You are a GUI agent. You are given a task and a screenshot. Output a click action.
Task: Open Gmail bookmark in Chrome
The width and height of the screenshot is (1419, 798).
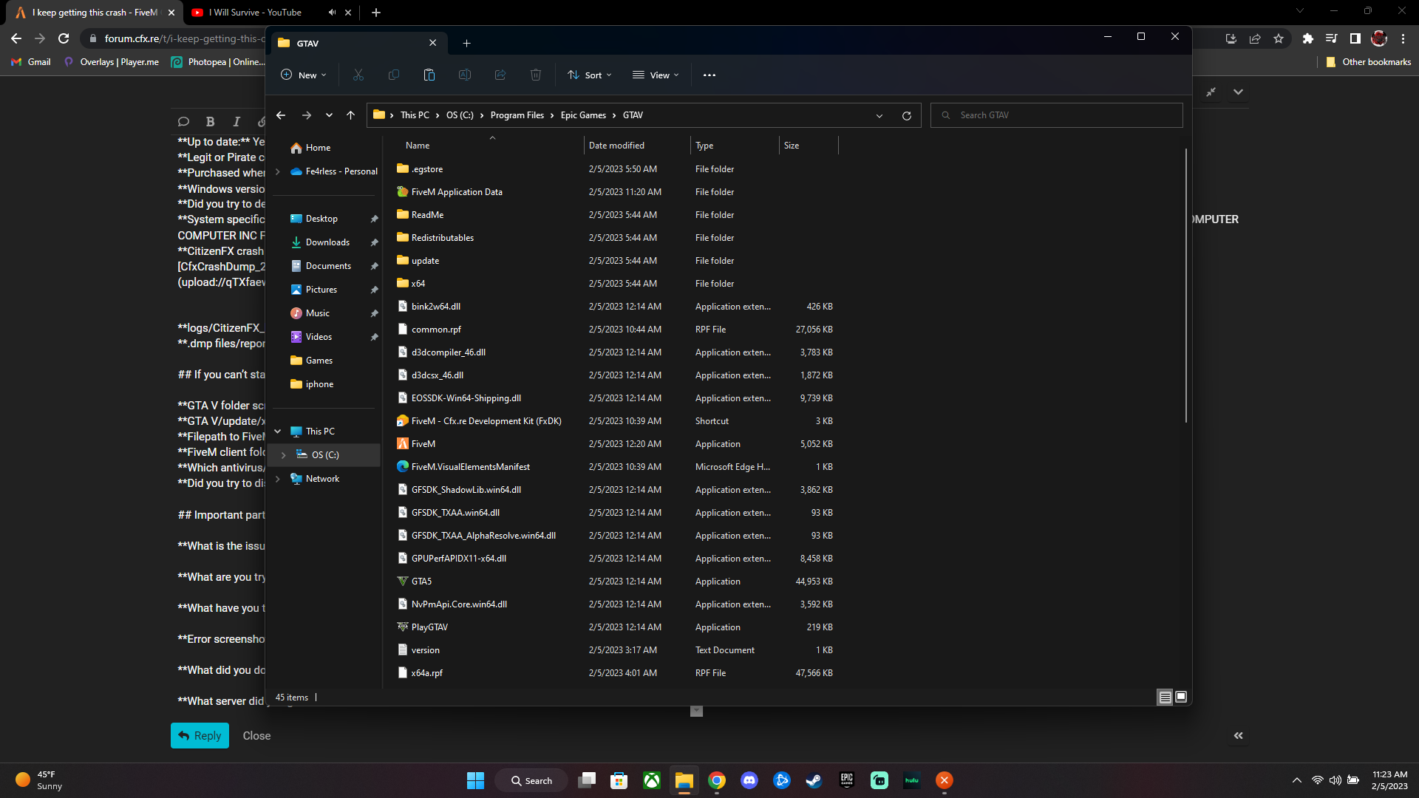[x=31, y=62]
